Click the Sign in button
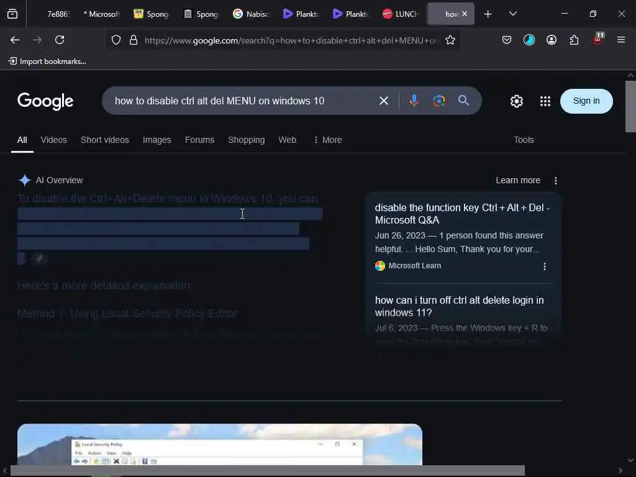This screenshot has width=636, height=477. [x=586, y=101]
